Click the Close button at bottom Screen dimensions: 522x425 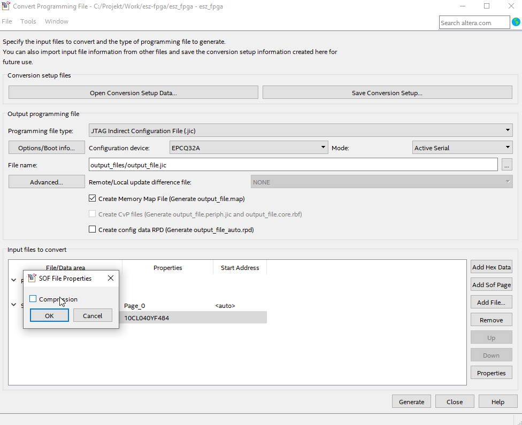pos(455,401)
